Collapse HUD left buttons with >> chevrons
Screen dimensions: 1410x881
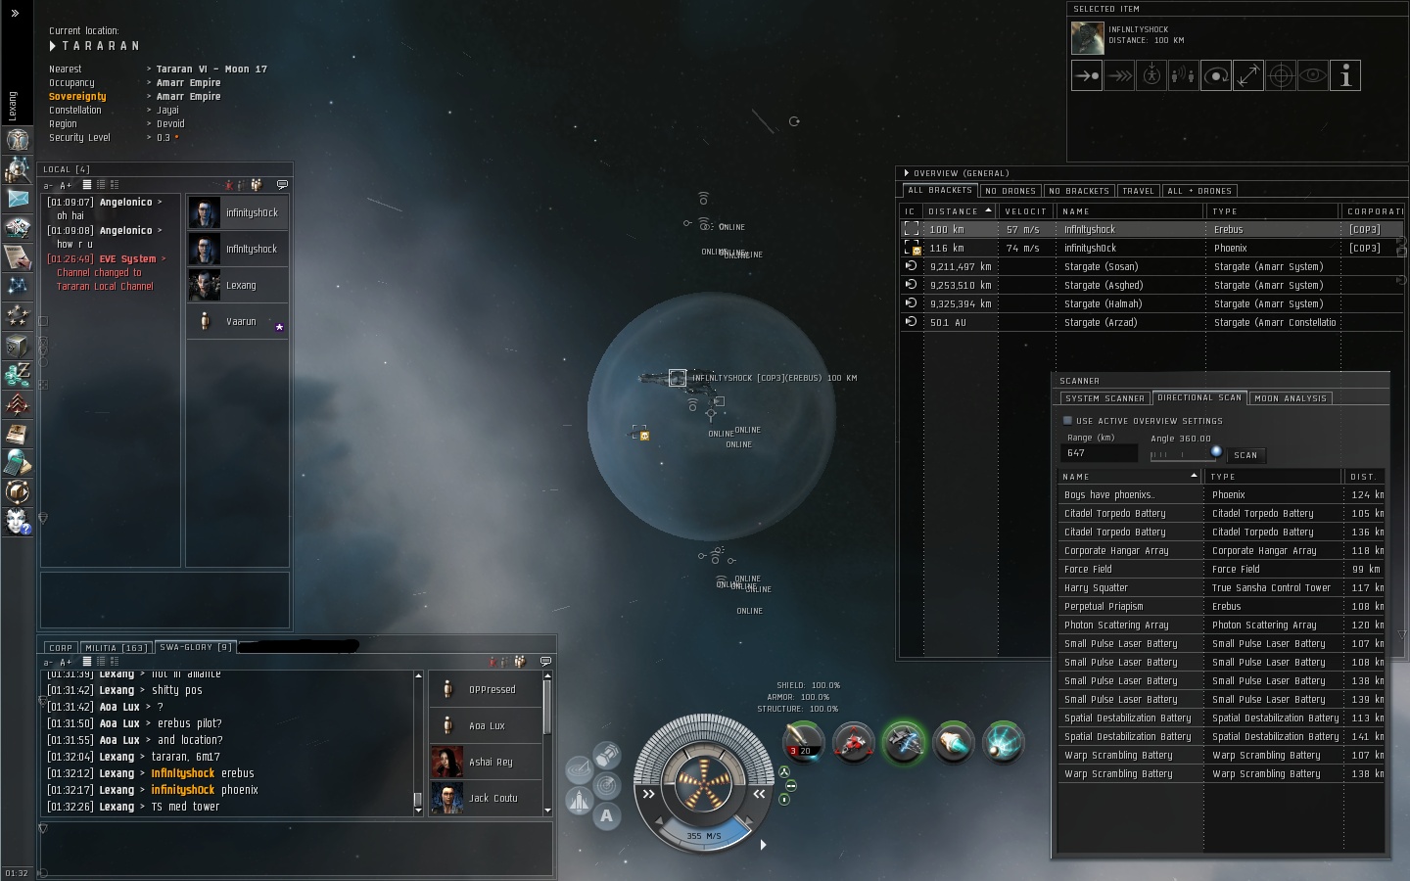[x=648, y=794]
